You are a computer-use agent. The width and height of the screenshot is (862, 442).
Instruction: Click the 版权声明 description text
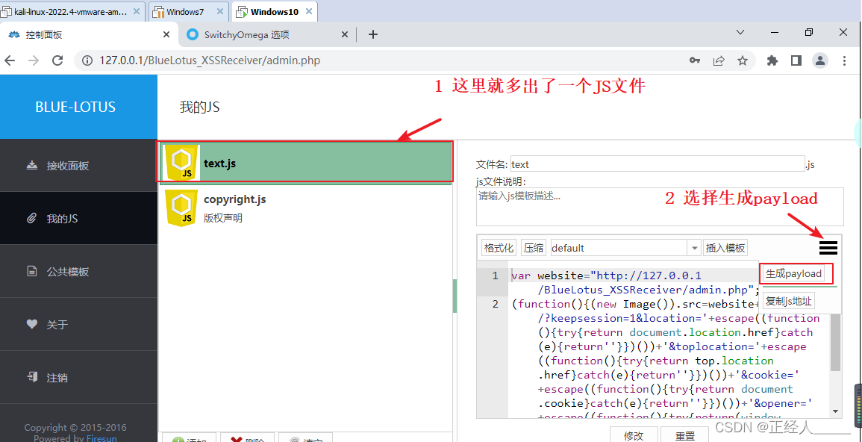pos(222,218)
